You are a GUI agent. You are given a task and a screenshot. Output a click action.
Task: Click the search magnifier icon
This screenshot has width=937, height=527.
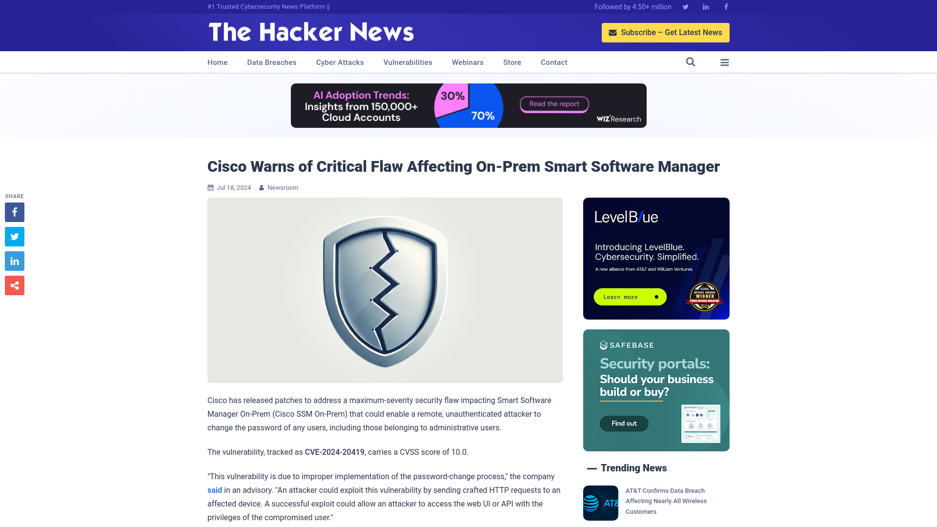pyautogui.click(x=691, y=62)
